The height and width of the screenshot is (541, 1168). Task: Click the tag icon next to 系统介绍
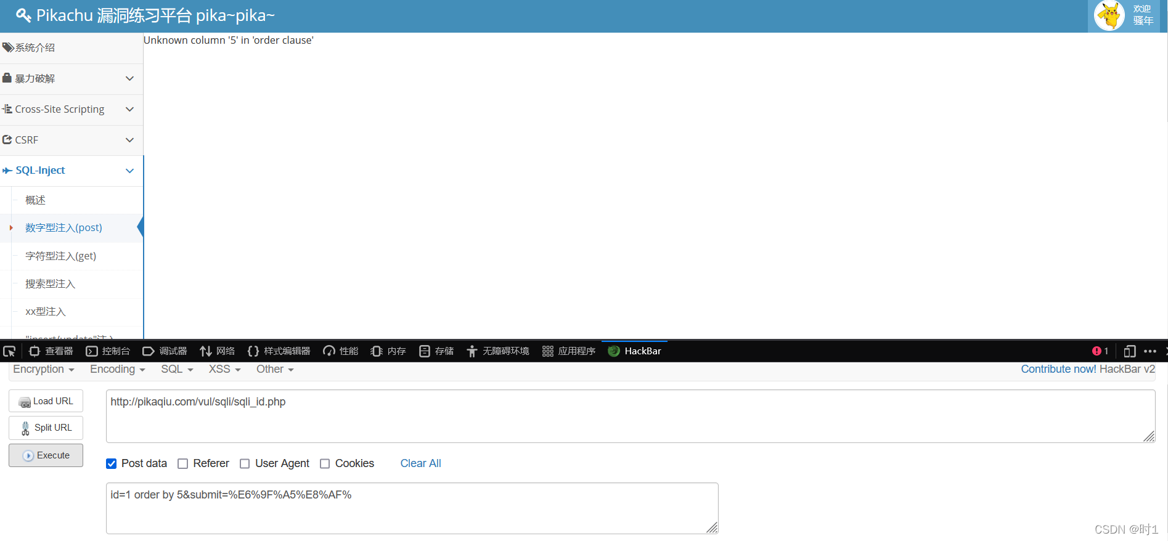(x=8, y=47)
